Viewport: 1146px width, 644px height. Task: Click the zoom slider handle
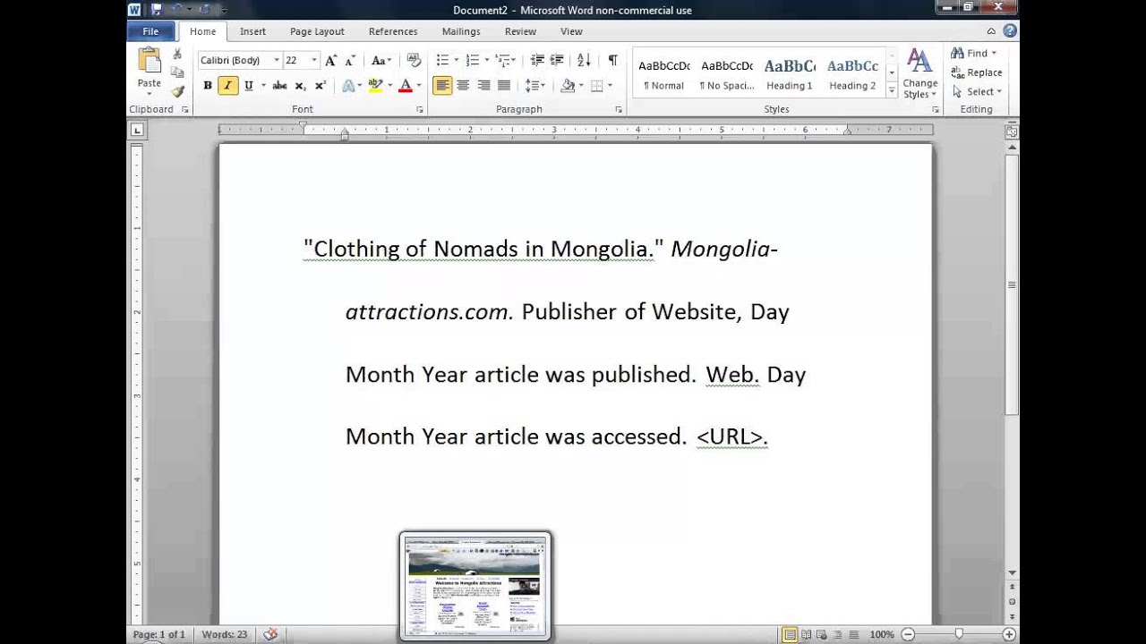tap(959, 634)
